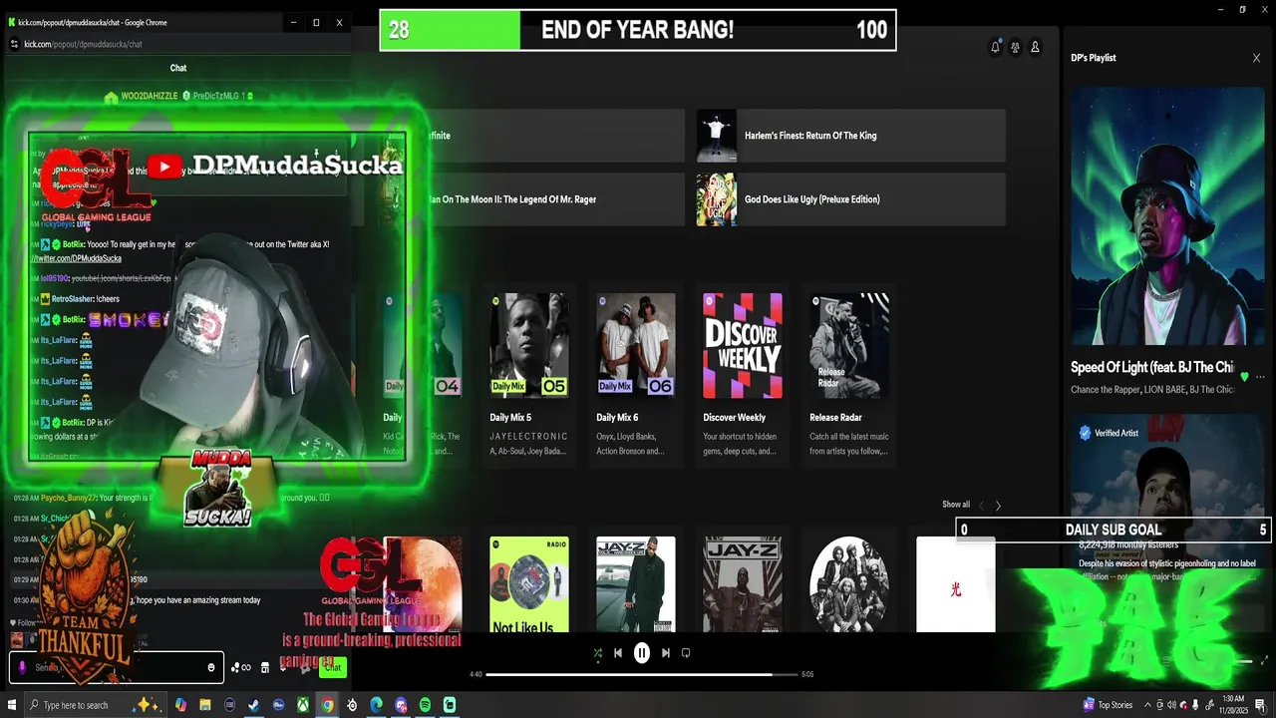
Task: Click the Discover Weekly title text
Action: pyautogui.click(x=735, y=418)
